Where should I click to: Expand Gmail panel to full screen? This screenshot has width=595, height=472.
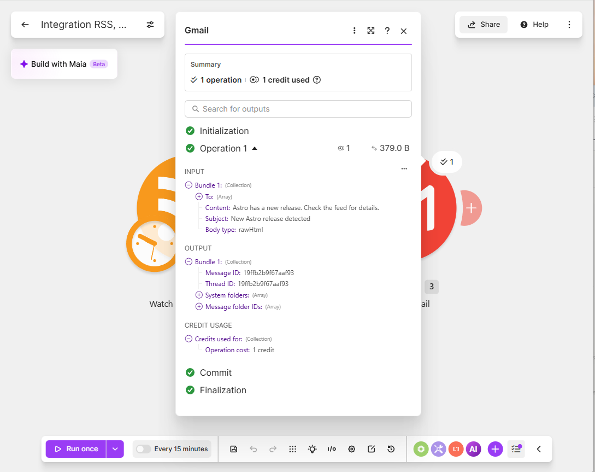tap(371, 31)
